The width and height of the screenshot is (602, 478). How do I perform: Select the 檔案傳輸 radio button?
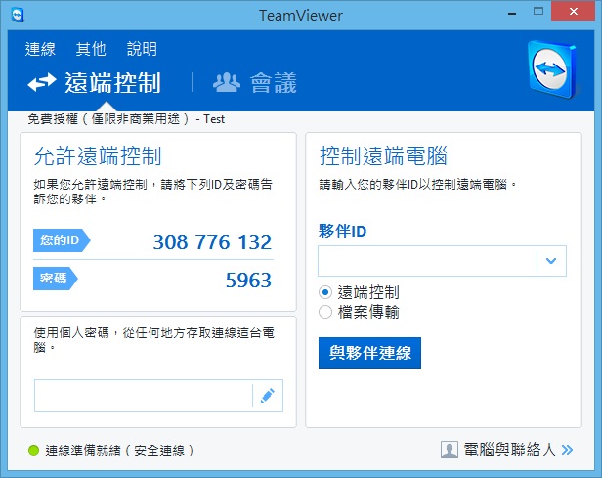click(x=325, y=312)
